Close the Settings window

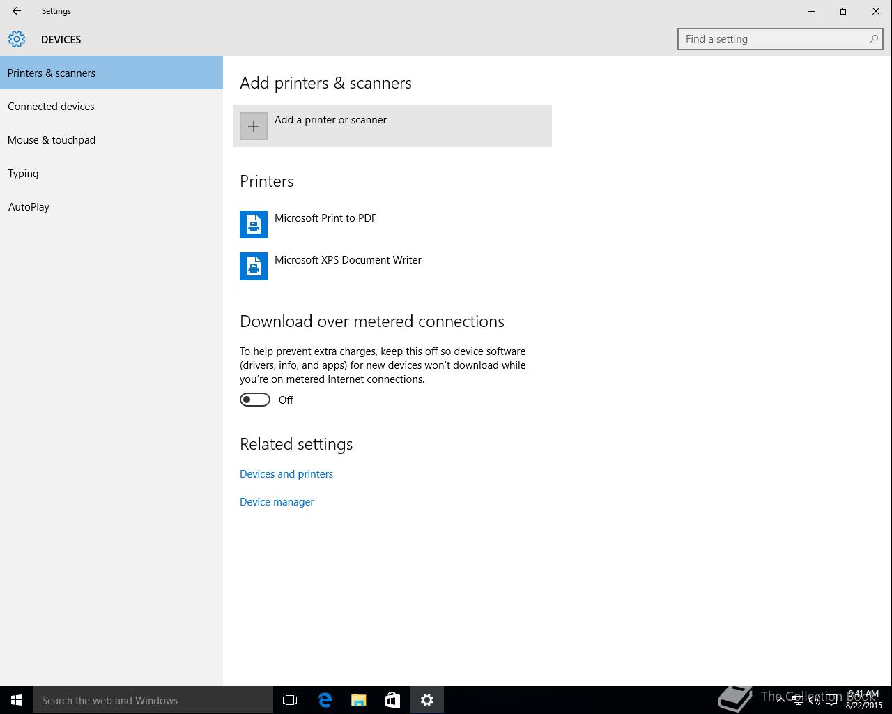tap(876, 11)
